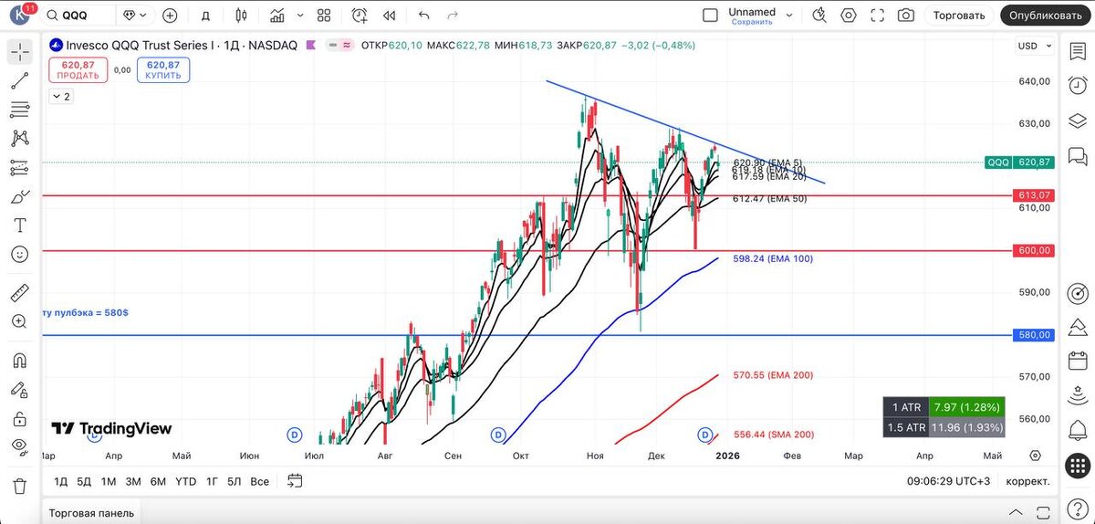The height and width of the screenshot is (524, 1095).
Task: Select the ruler measure tool
Action: coord(19,292)
